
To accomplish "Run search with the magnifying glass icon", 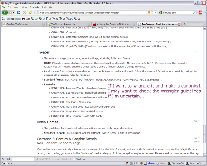I will (x=194, y=13).
